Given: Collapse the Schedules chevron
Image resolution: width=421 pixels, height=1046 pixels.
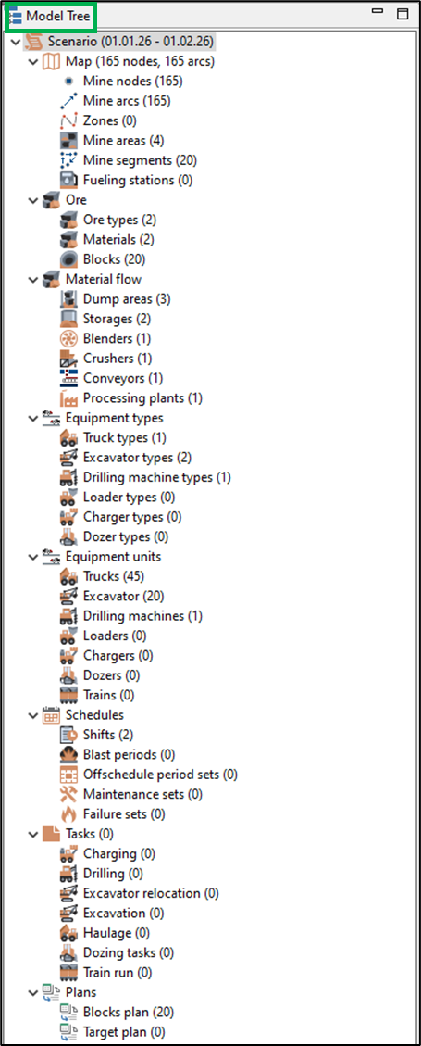Looking at the screenshot, I should 33,715.
